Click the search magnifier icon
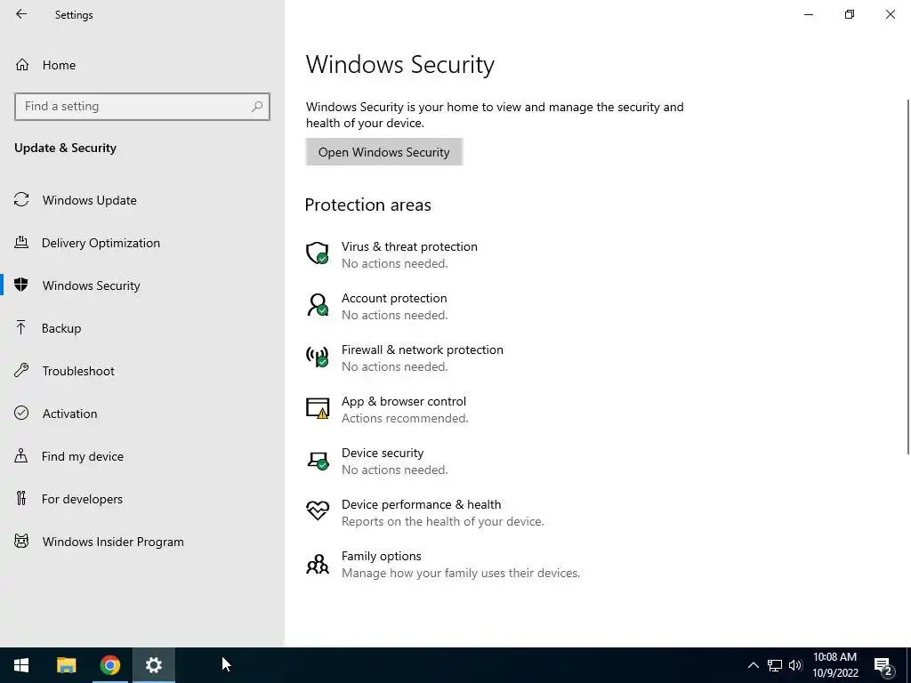 (x=257, y=107)
